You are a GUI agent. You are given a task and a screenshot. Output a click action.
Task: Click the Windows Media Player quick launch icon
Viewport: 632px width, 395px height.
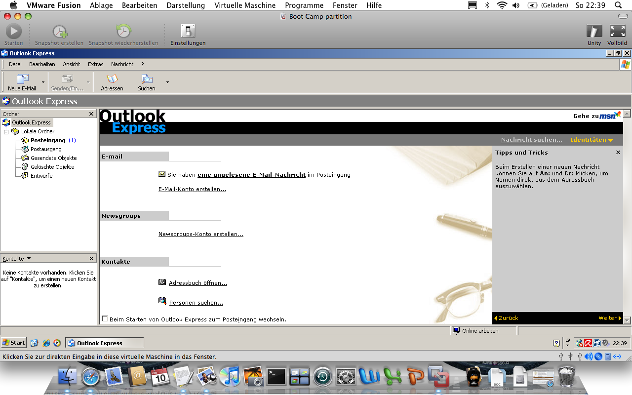tap(57, 343)
